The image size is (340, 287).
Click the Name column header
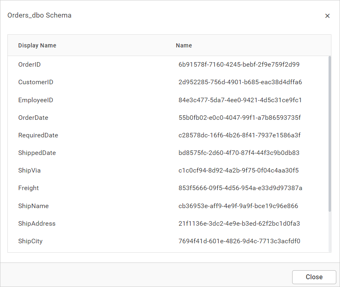[184, 45]
